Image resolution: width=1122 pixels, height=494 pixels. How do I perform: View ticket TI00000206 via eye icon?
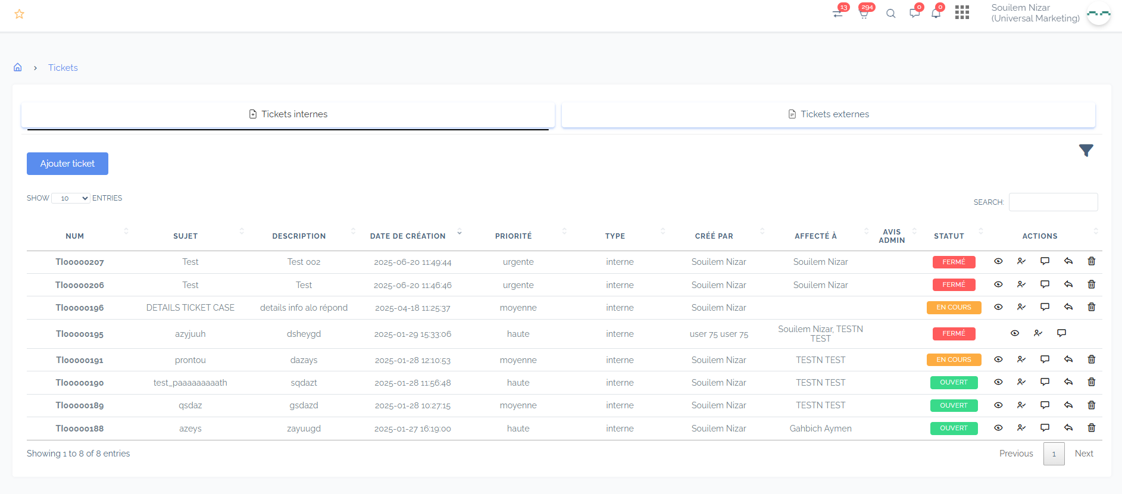click(x=998, y=284)
